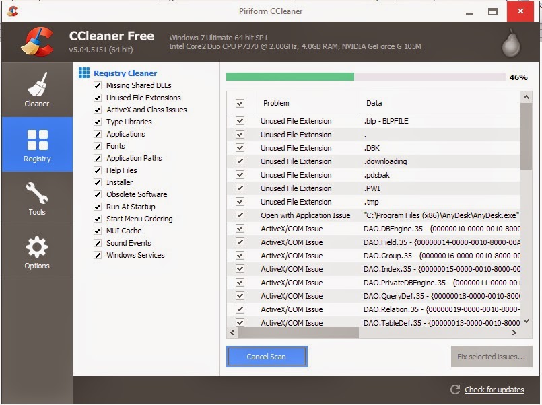The height and width of the screenshot is (405, 542).
Task: Click the horizontal scrollbar right arrow
Action: [514, 333]
